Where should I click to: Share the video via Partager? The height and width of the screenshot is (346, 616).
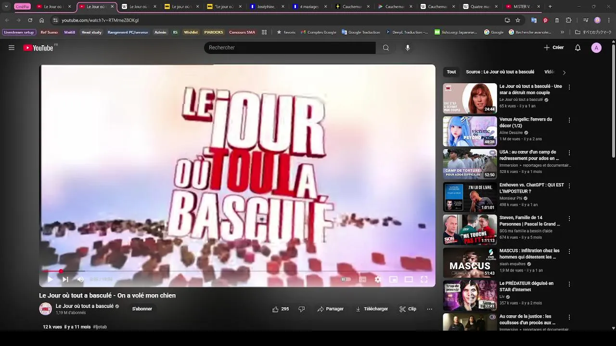click(331, 309)
